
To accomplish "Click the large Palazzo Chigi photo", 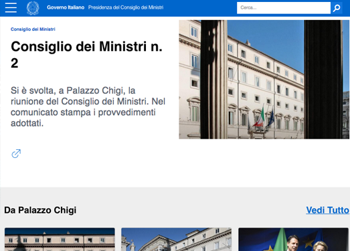I will pos(264,80).
